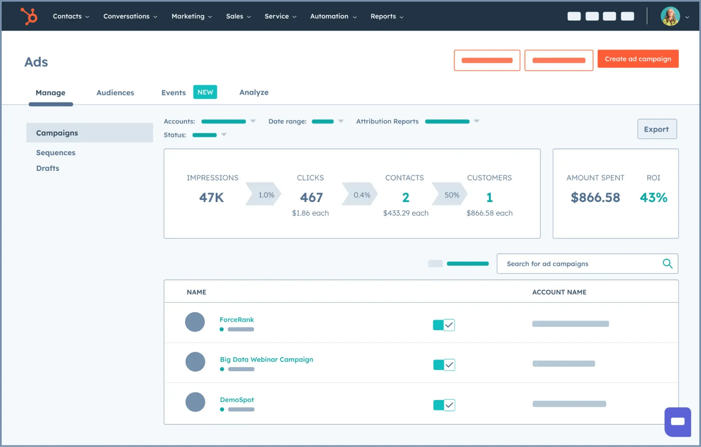Click the magnifier icon in the campaign search bar
This screenshot has width=701, height=447.
click(668, 263)
